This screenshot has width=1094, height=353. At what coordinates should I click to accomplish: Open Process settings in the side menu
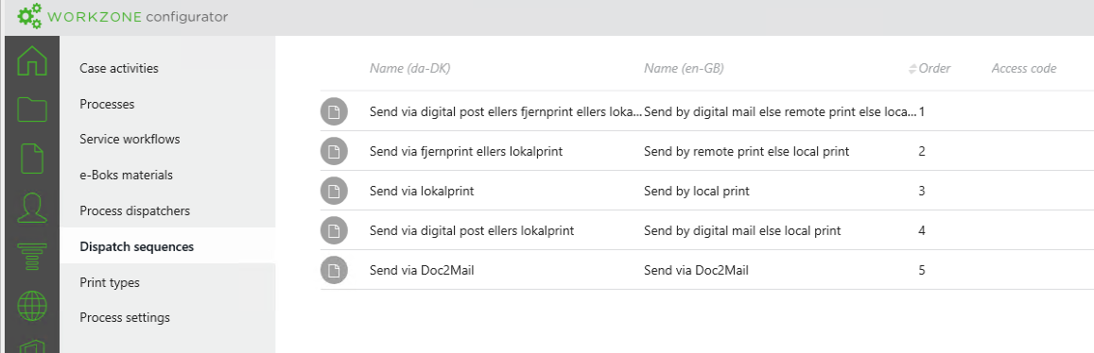click(x=125, y=317)
